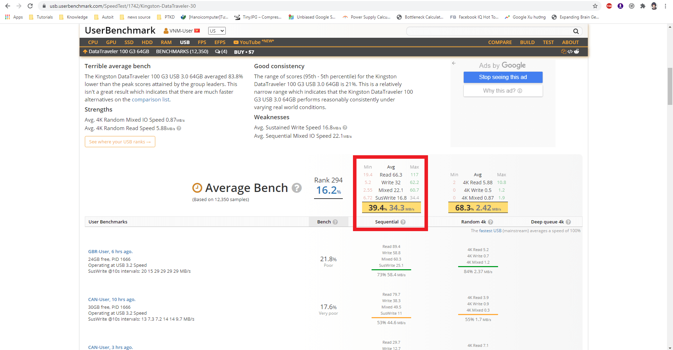Click the page vertical scrollbar thumb

(x=670, y=86)
